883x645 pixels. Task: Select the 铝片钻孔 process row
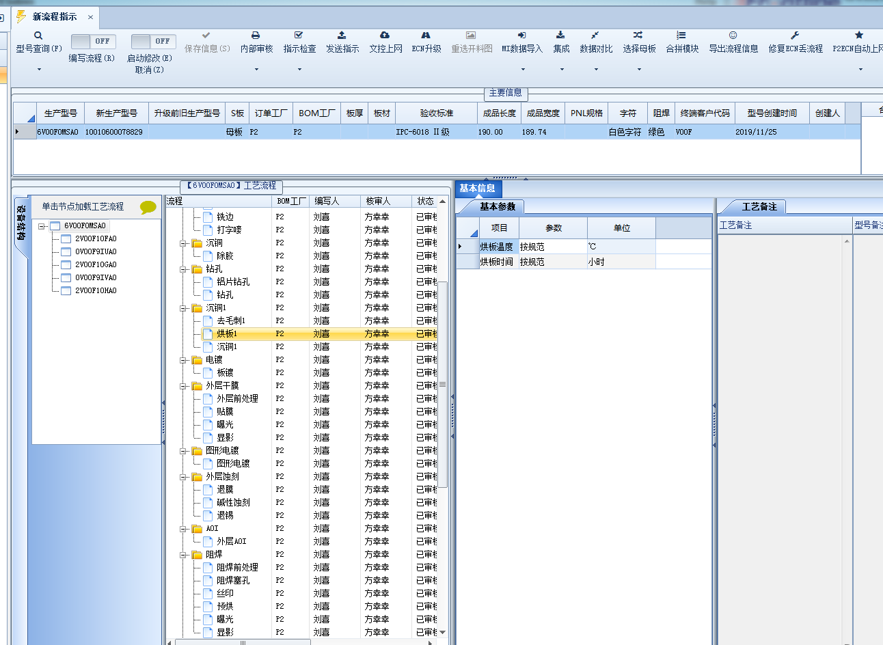(301, 282)
